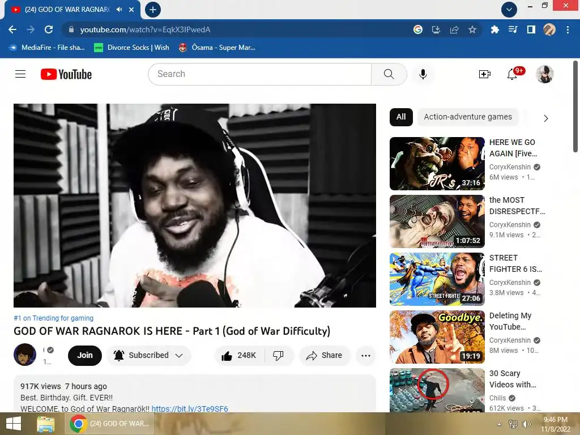Open the Create video camera icon
The height and width of the screenshot is (435, 580).
[x=485, y=74]
